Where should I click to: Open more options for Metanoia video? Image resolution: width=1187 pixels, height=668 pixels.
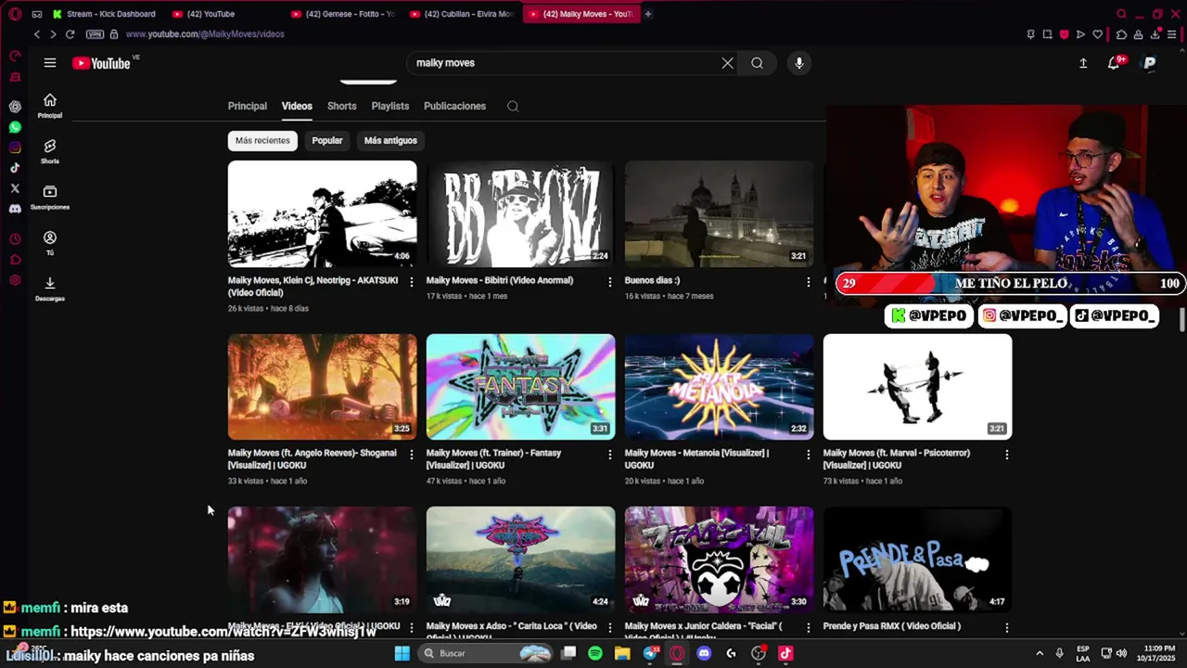coord(809,455)
